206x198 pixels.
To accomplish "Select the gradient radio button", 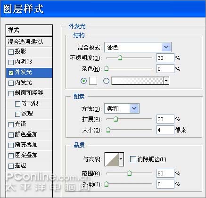I will (x=106, y=81).
